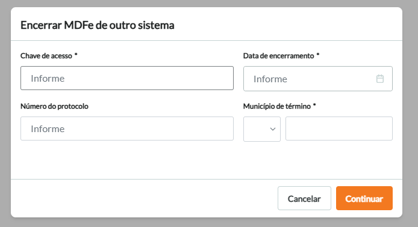The width and height of the screenshot is (418, 227).
Task: Click empty dialog body below Número do protocolo
Action: click(x=127, y=160)
